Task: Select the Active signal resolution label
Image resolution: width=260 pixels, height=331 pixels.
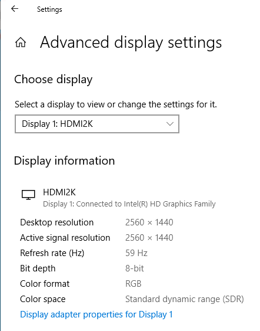Action: 65,238
